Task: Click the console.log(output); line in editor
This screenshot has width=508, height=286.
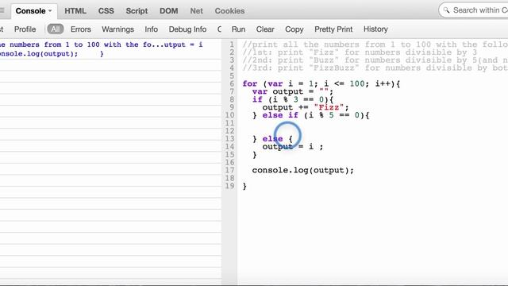Action: [x=303, y=170]
